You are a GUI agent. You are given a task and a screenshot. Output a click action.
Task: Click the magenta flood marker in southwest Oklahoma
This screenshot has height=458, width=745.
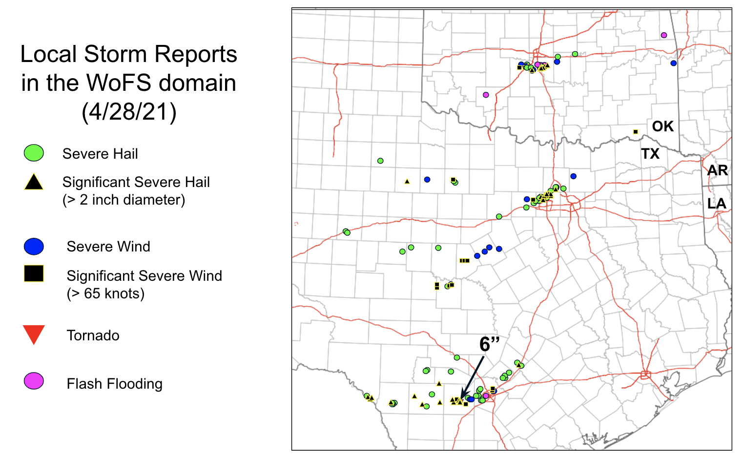pyautogui.click(x=486, y=95)
